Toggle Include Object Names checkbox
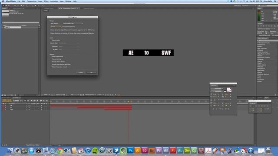 pyautogui.click(x=51, y=62)
